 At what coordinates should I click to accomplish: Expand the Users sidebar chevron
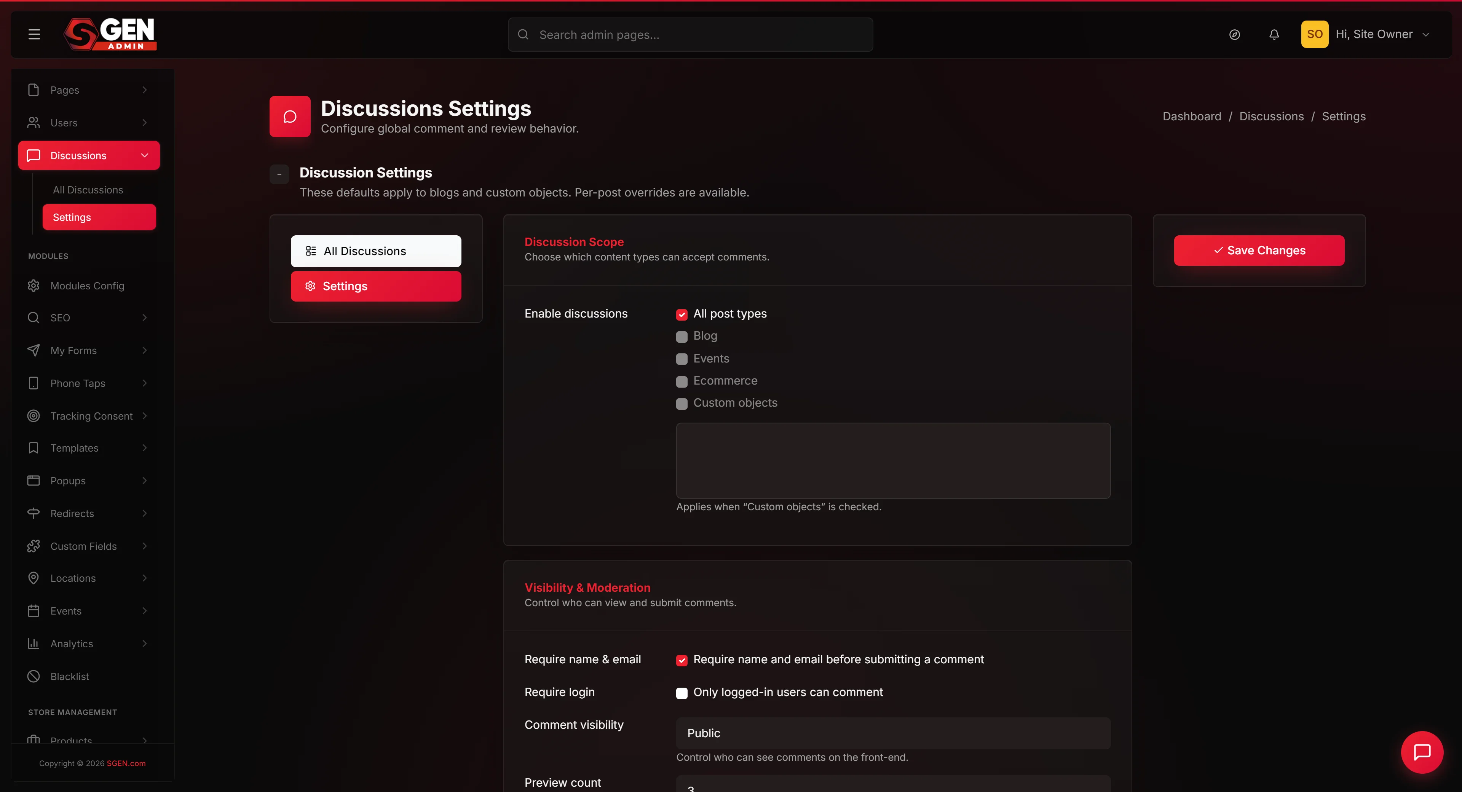[x=145, y=123]
